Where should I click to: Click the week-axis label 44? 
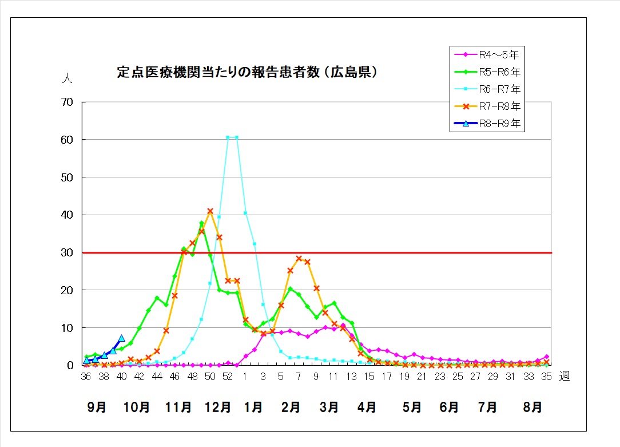pos(157,377)
